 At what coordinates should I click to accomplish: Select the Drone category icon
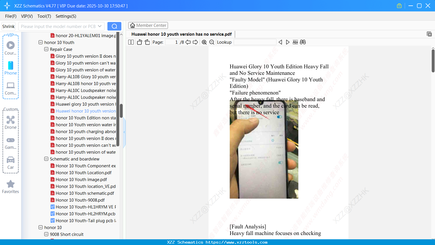click(x=11, y=122)
